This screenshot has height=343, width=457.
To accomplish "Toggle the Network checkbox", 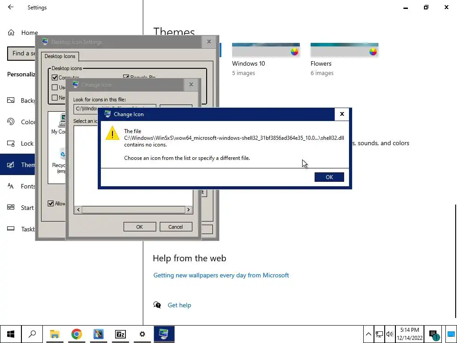I will (x=54, y=97).
